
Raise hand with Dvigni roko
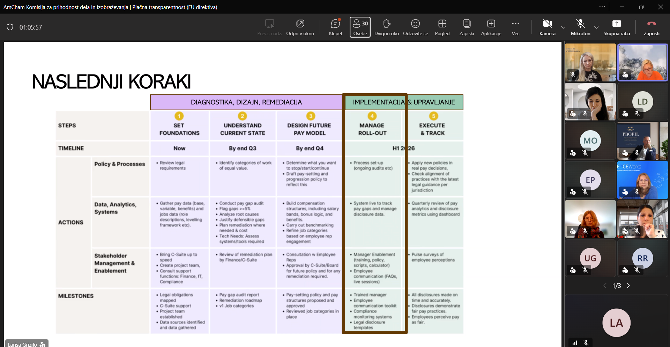(386, 27)
